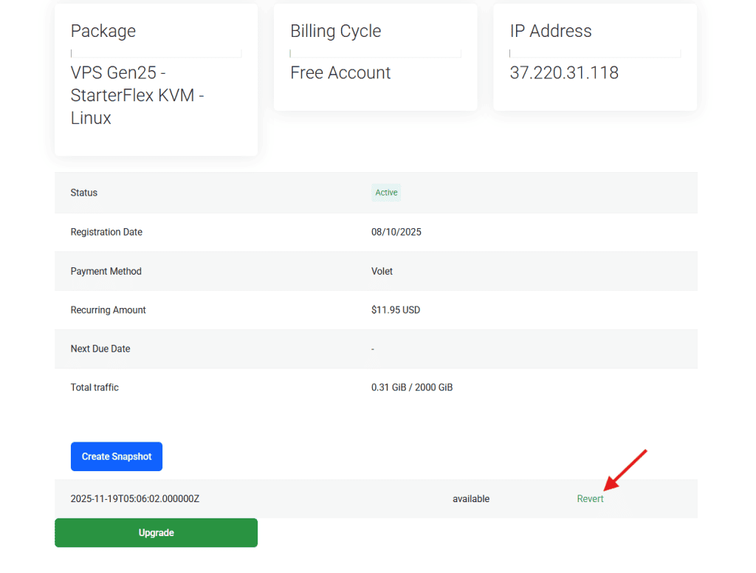Click the Status row label

tap(84, 193)
